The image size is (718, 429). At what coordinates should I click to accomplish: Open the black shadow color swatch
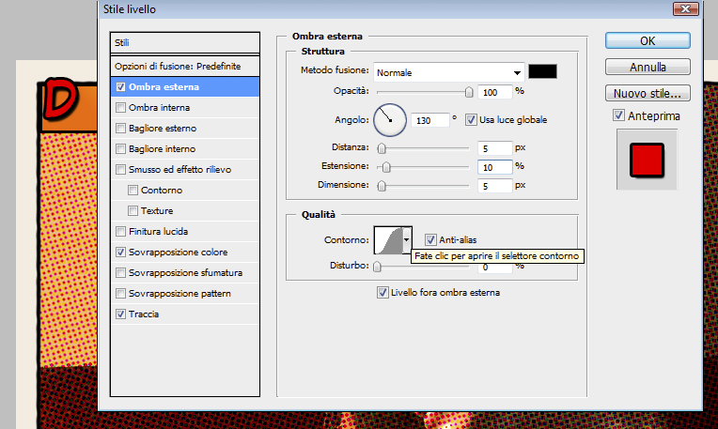543,72
